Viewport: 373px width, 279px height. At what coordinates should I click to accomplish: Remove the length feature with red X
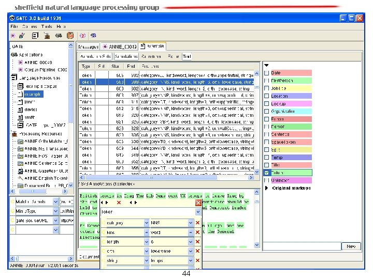[x=197, y=241]
